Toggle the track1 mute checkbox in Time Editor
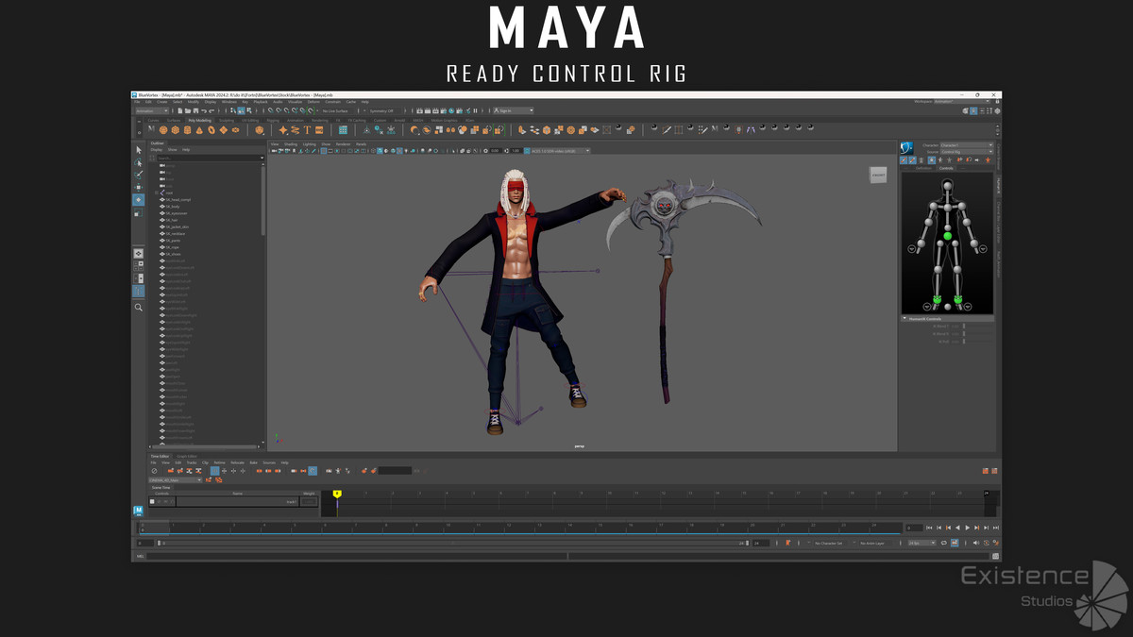 coord(152,502)
